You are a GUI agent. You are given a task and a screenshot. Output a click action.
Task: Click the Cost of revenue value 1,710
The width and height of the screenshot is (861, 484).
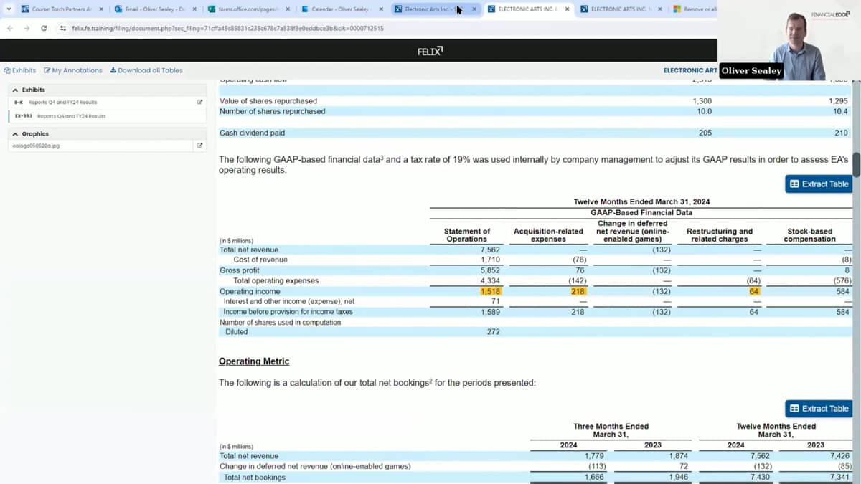(490, 260)
